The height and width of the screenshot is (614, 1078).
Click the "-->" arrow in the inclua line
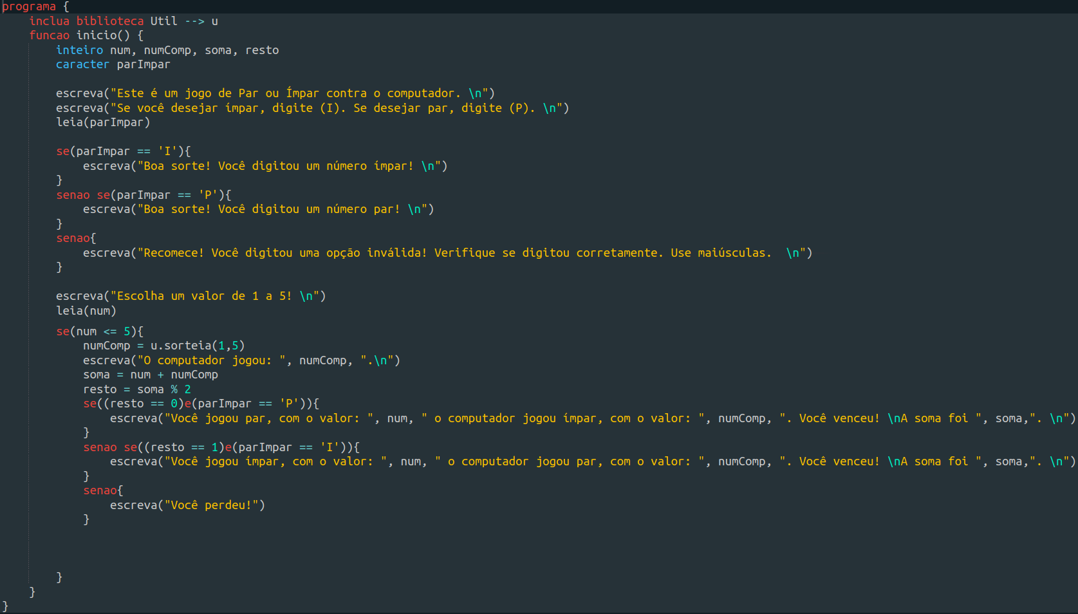click(x=194, y=21)
